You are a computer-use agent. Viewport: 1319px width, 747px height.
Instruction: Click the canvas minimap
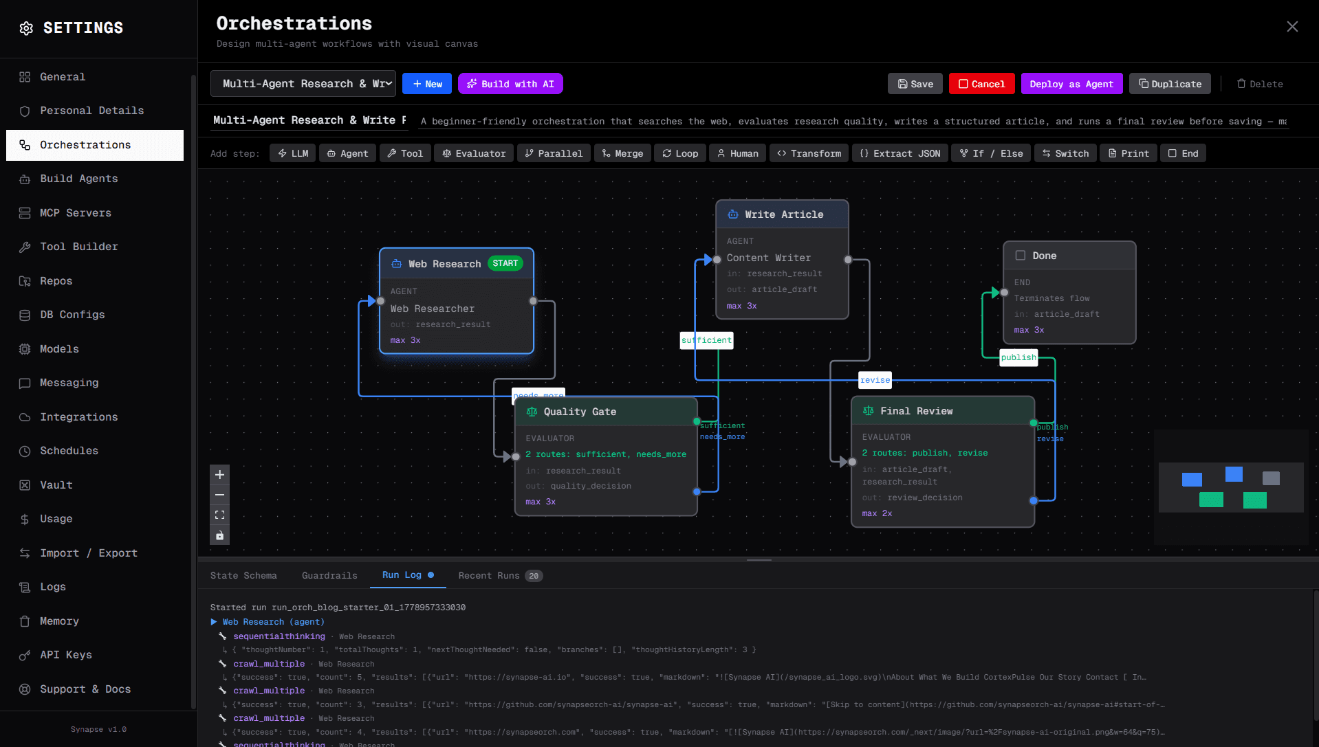pos(1231,487)
